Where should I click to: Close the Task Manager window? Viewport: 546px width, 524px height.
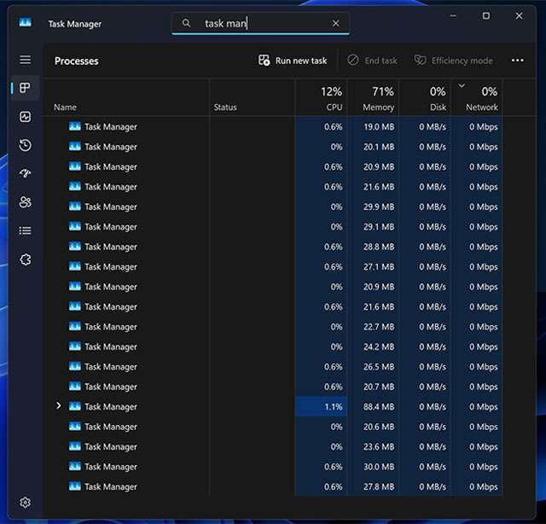519,15
